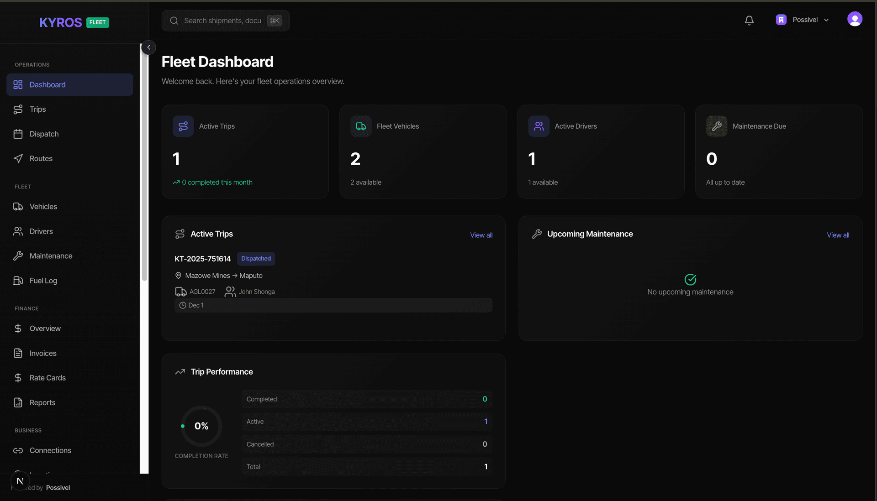Open the Trips section from the sidebar
Screen dimensions: 877x501
pyautogui.click(x=37, y=109)
